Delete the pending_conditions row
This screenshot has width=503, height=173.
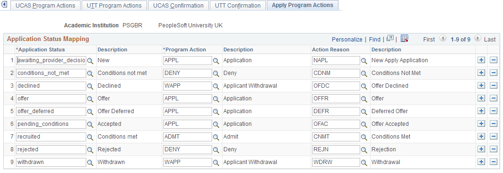click(494, 124)
